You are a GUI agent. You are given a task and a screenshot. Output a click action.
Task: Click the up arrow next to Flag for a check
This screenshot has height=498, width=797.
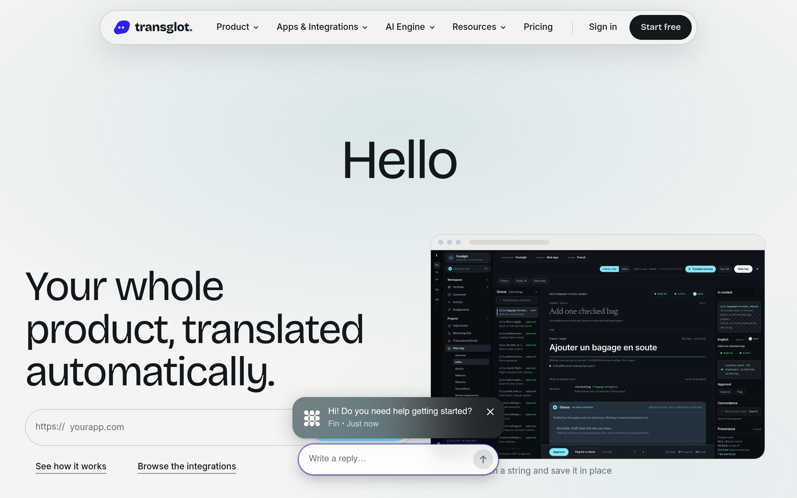pos(634,452)
